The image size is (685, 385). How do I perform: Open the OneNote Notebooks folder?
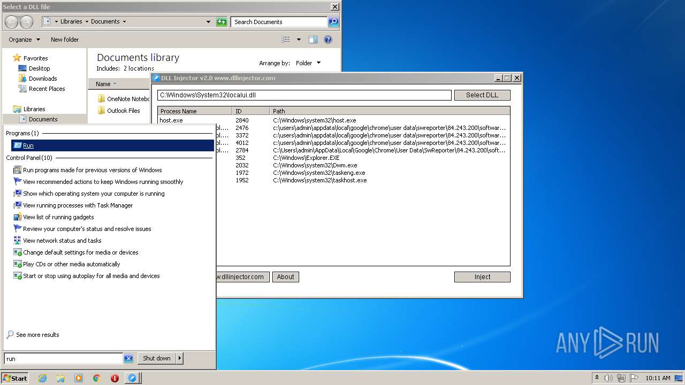click(124, 99)
